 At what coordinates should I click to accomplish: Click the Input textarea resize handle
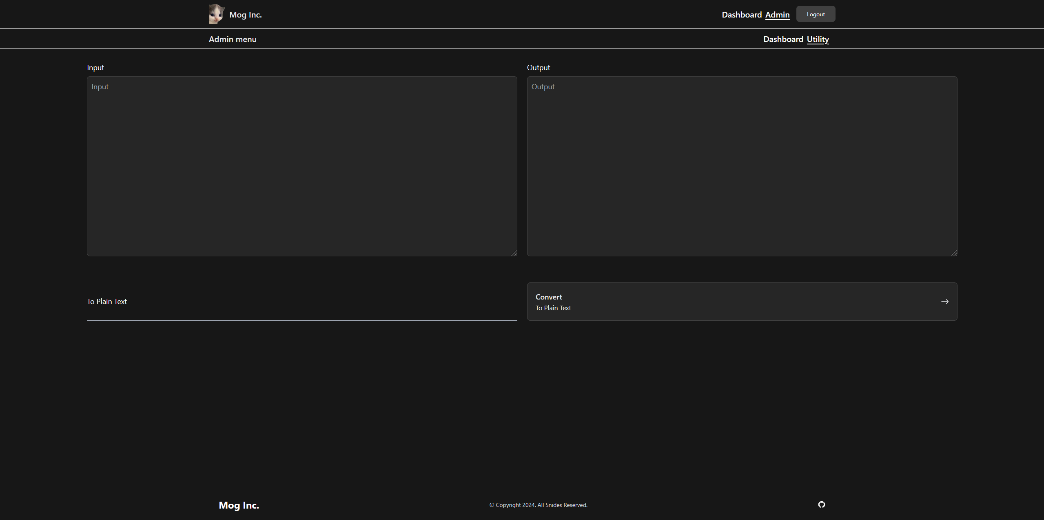point(513,253)
